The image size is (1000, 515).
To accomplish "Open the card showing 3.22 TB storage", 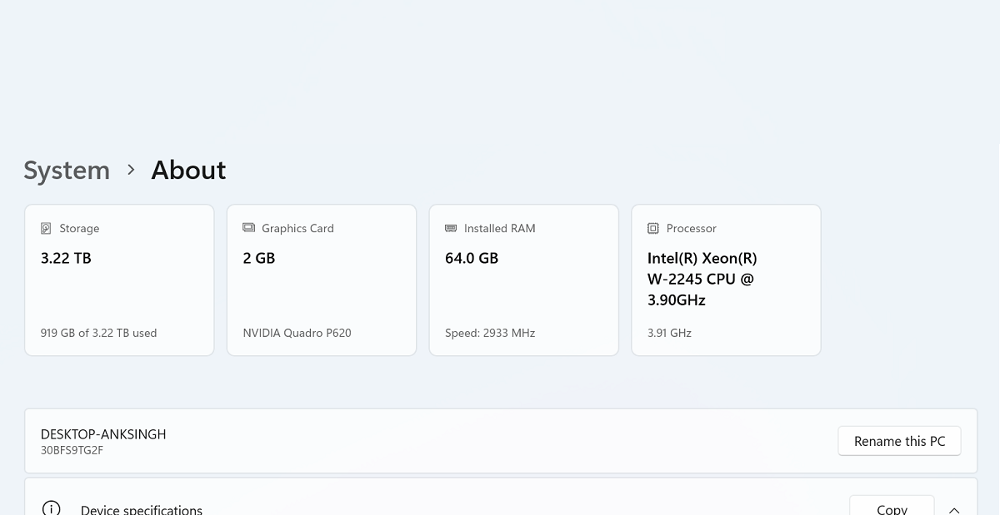I will (119, 280).
